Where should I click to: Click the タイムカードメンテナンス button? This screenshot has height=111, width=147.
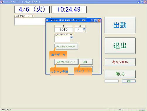coord(66,47)
